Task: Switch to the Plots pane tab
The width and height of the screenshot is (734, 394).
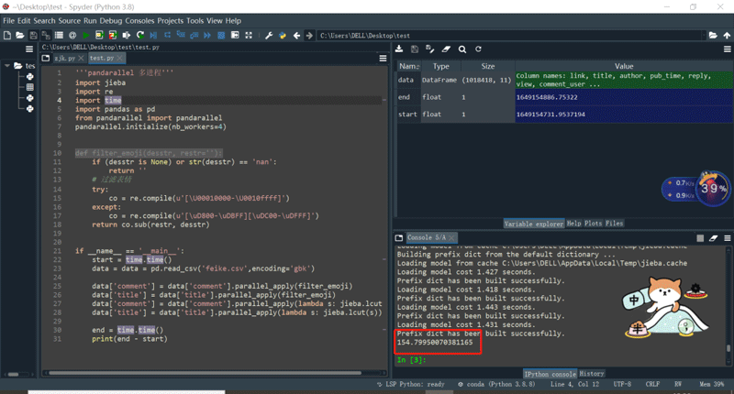Action: [595, 224]
